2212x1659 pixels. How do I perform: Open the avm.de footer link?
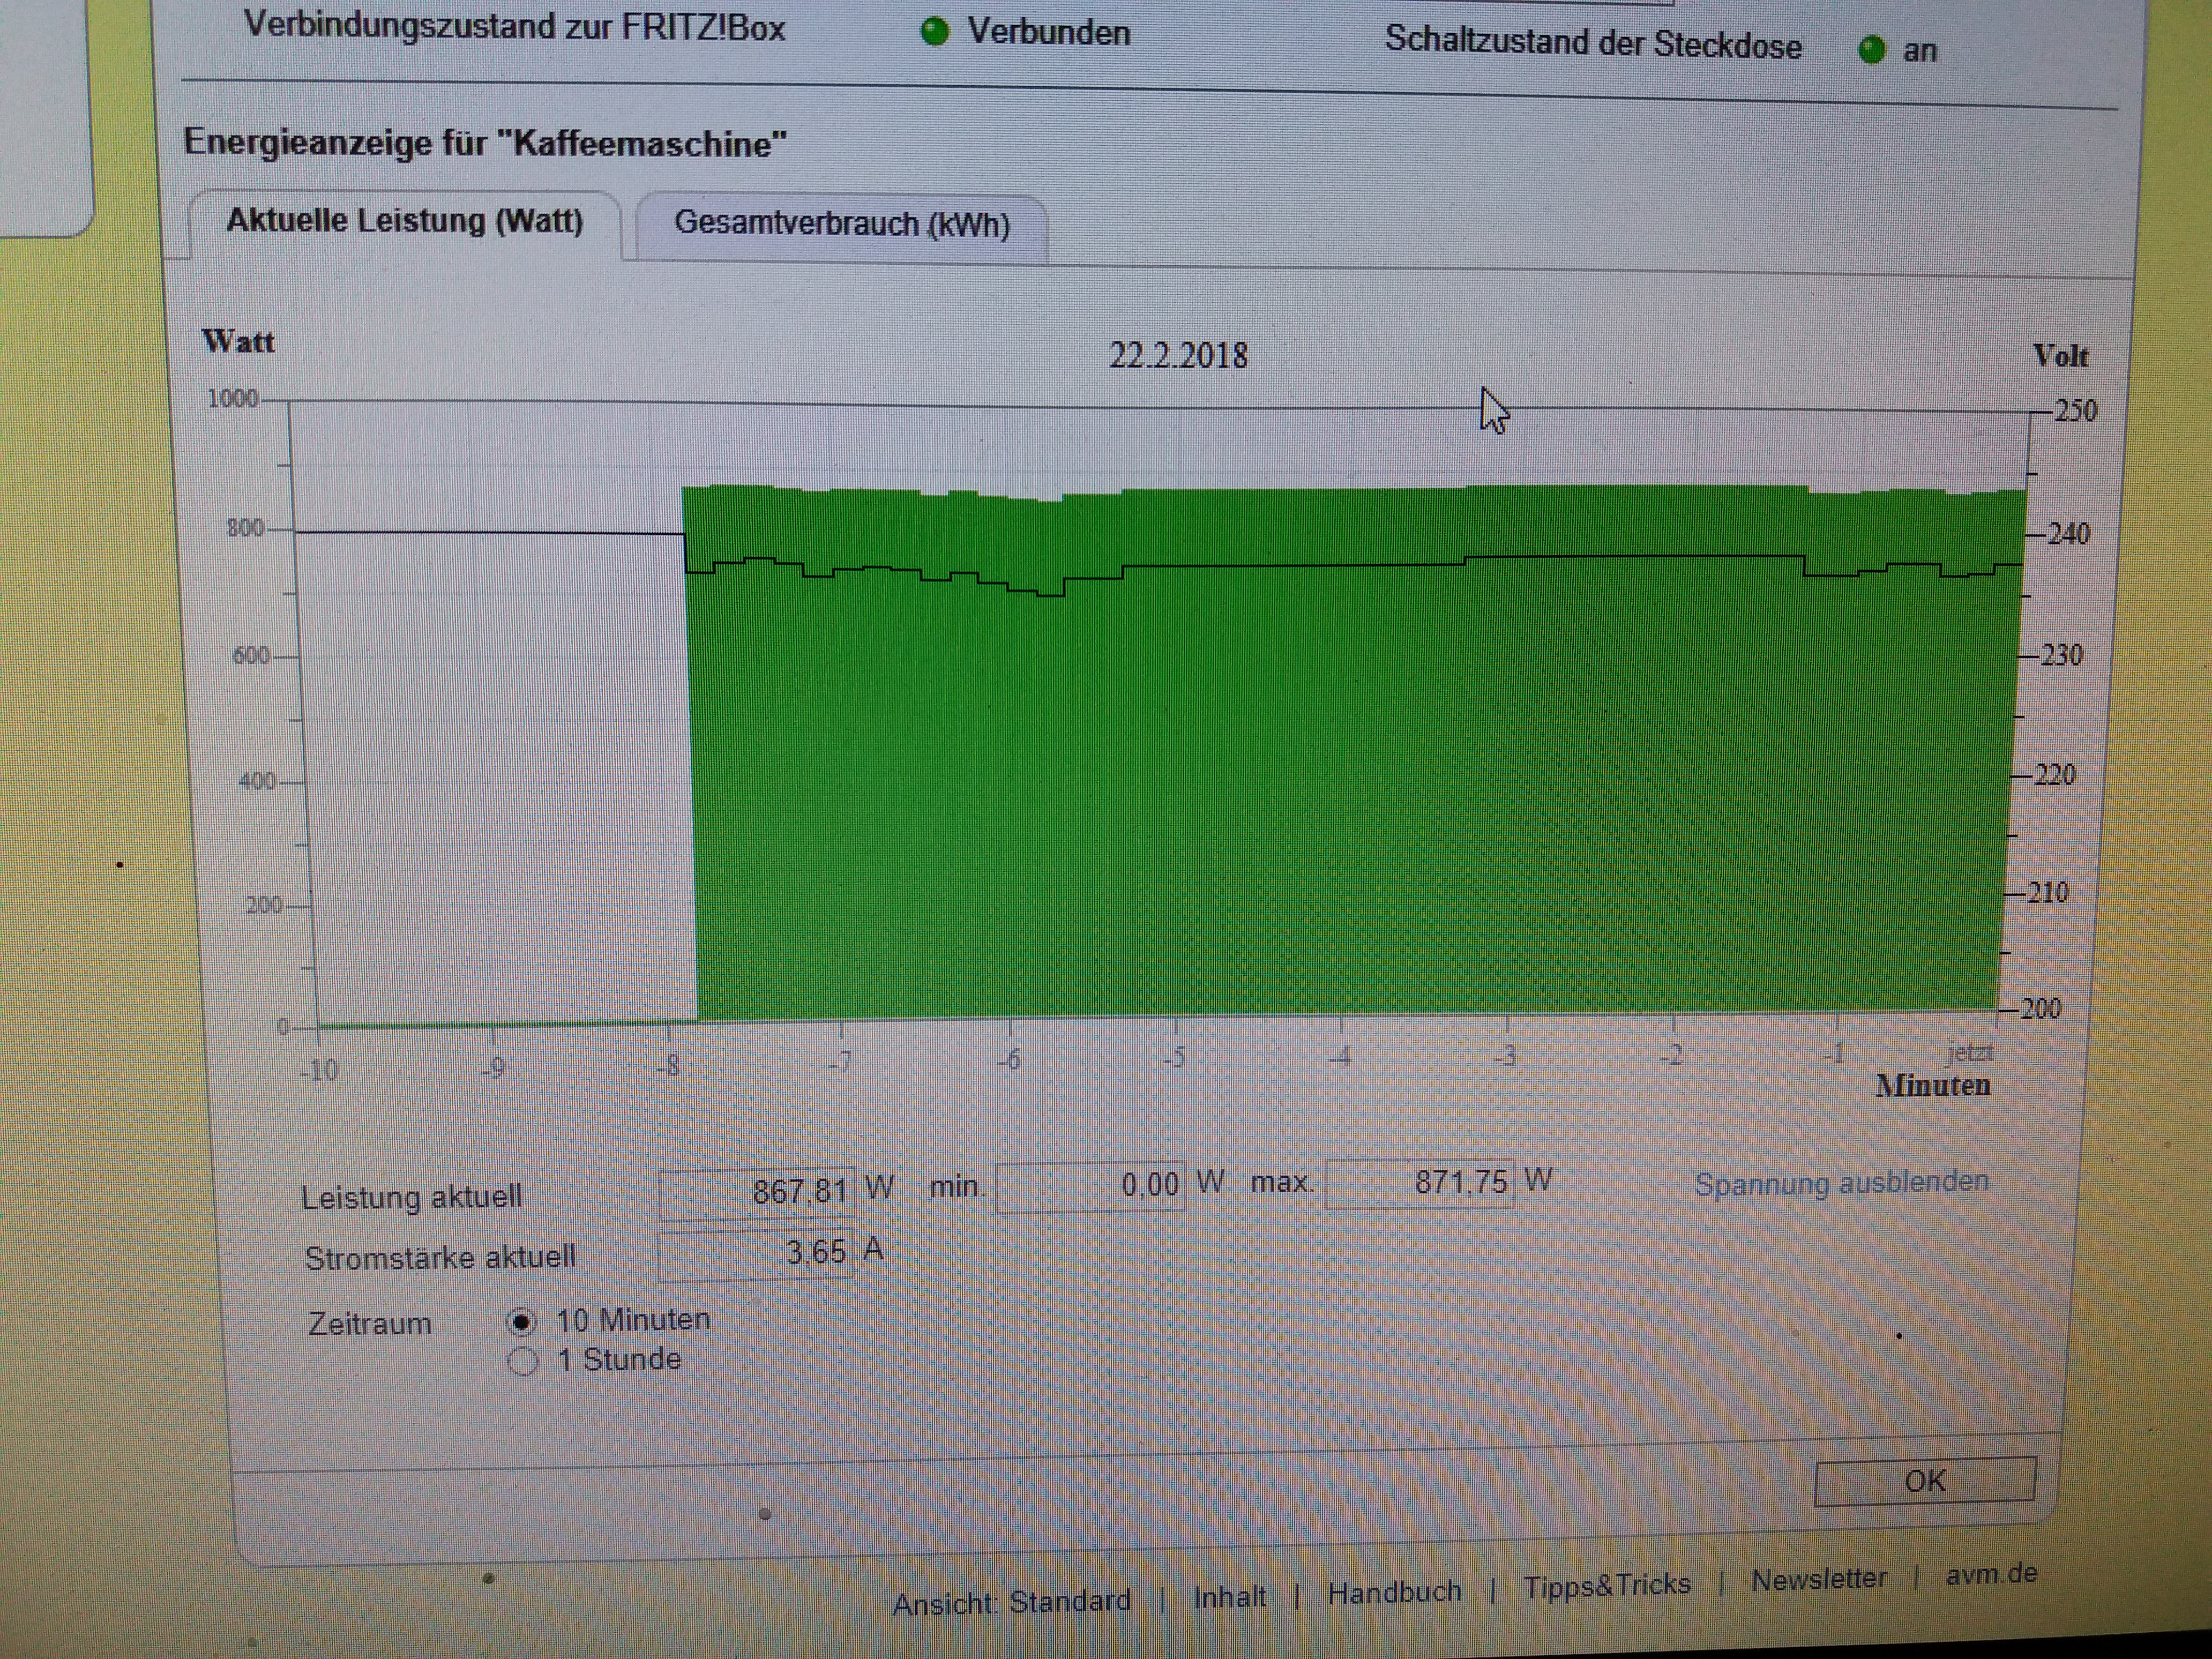coord(1991,1573)
